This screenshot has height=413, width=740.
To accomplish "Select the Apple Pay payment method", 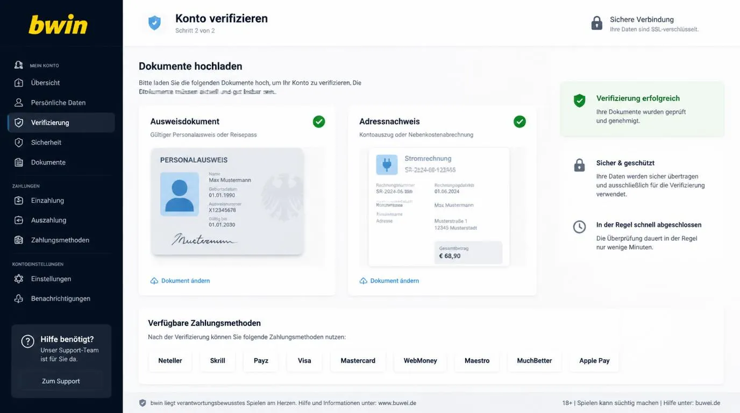I will (594, 361).
